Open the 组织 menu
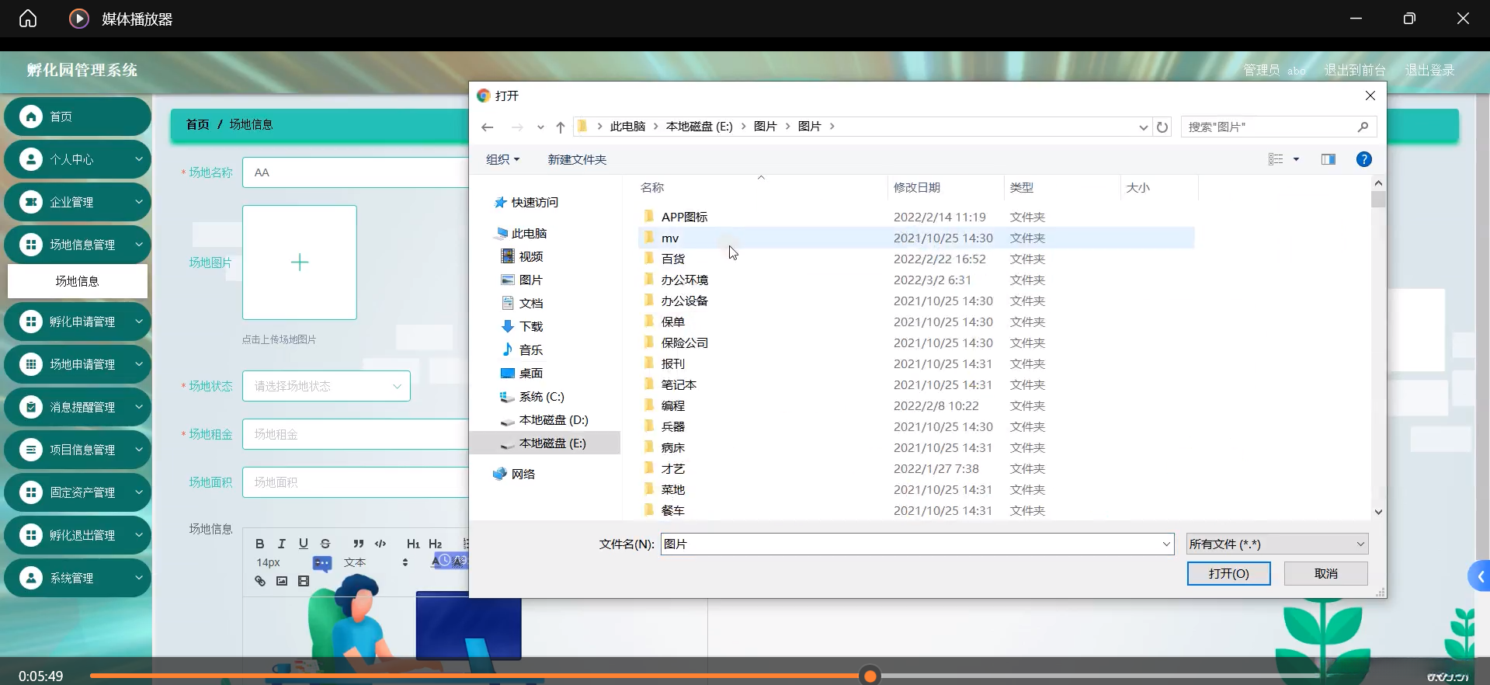Screen dimensions: 1490x685 click(502, 159)
